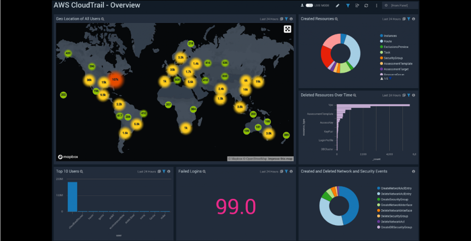471x241 pixels.
Task: Click orange SecurityGroup legend color dot
Action: [x=381, y=58]
